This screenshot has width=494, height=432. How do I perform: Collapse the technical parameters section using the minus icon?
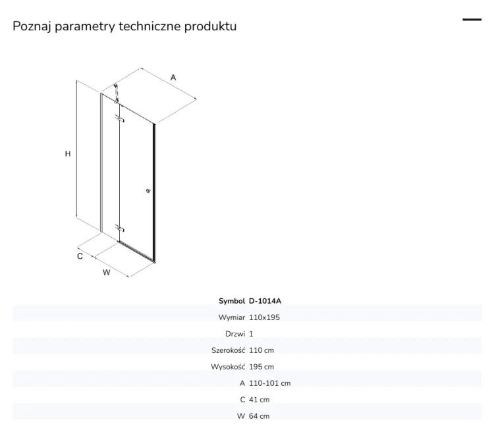[x=472, y=20]
